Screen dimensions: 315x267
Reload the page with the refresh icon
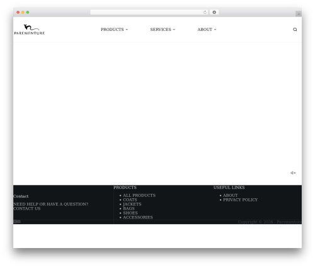(x=205, y=13)
